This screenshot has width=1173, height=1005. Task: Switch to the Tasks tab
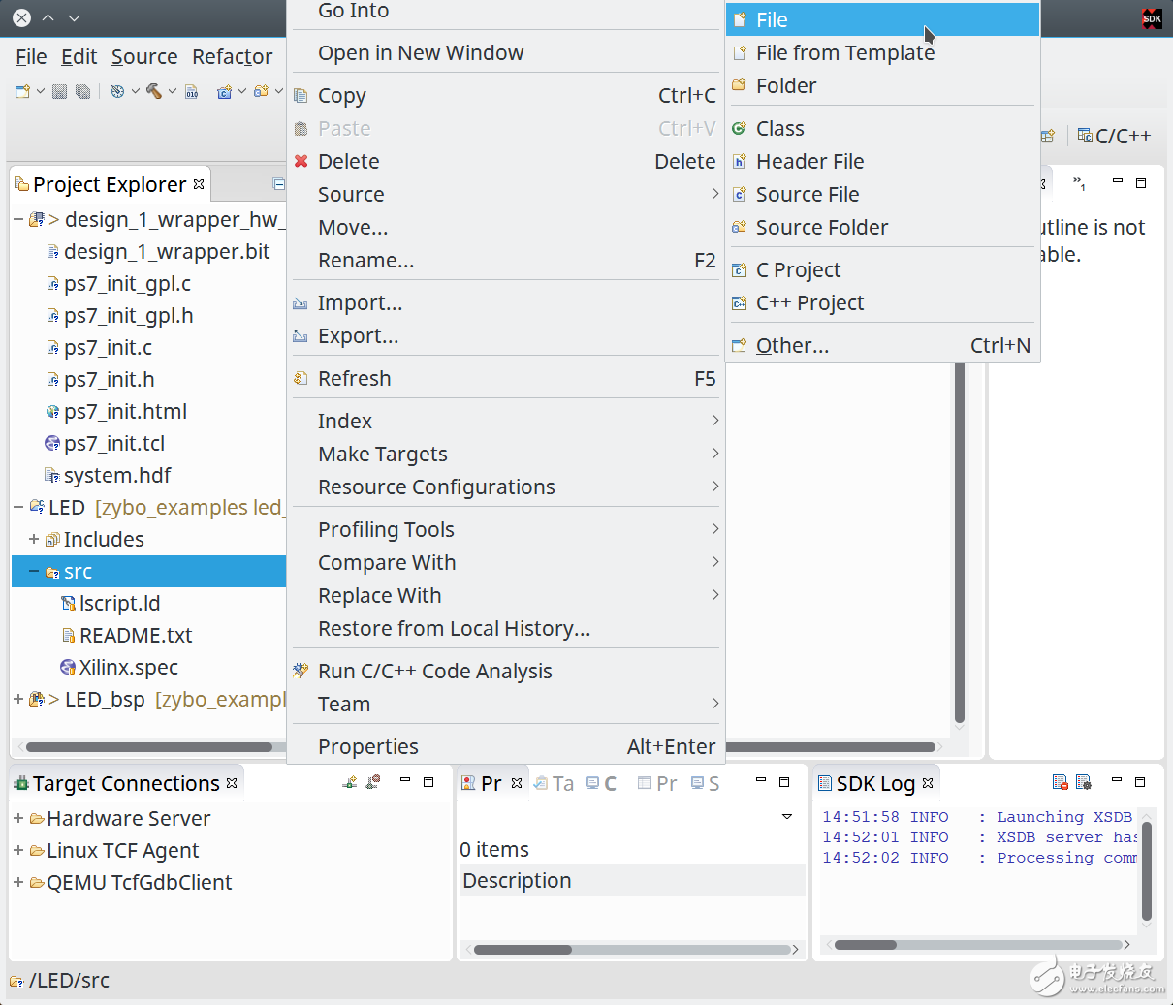point(555,783)
